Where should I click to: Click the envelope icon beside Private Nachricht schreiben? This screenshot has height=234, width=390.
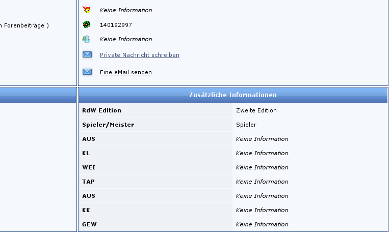87,55
